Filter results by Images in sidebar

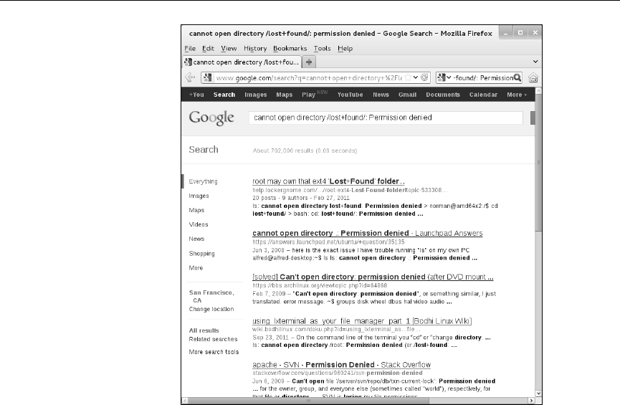[x=199, y=196]
